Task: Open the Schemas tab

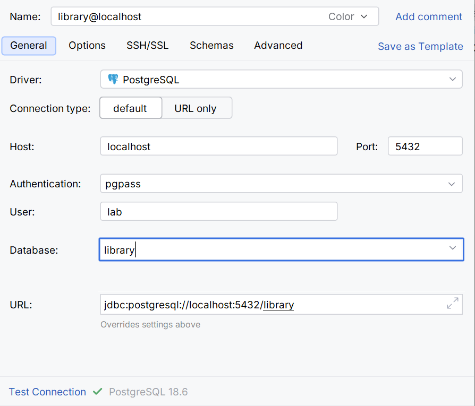Action: (211, 46)
